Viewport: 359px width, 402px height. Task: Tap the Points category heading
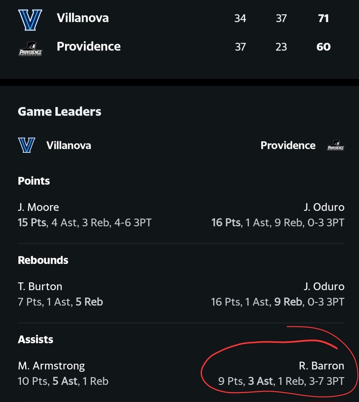click(x=34, y=181)
